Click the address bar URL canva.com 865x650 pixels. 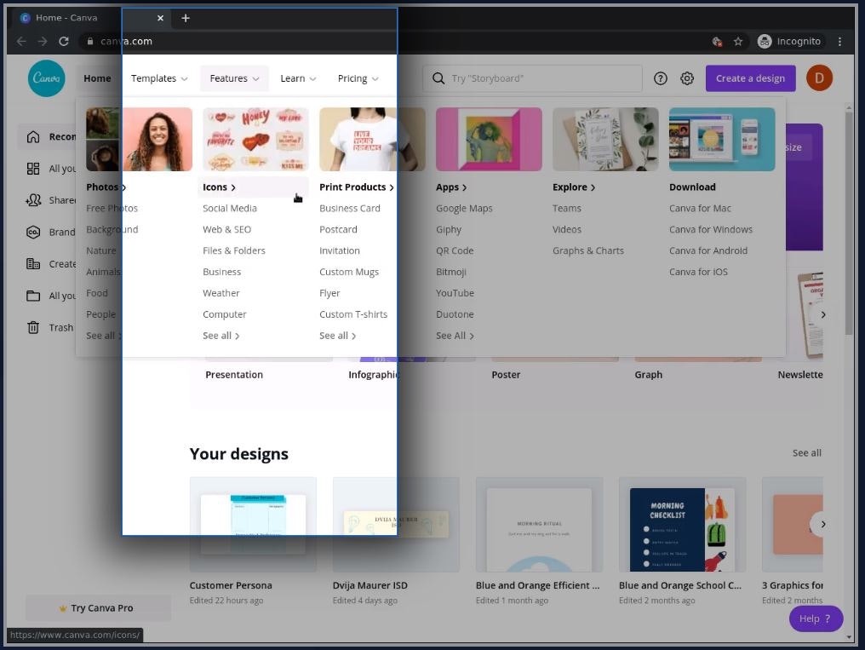[126, 42]
